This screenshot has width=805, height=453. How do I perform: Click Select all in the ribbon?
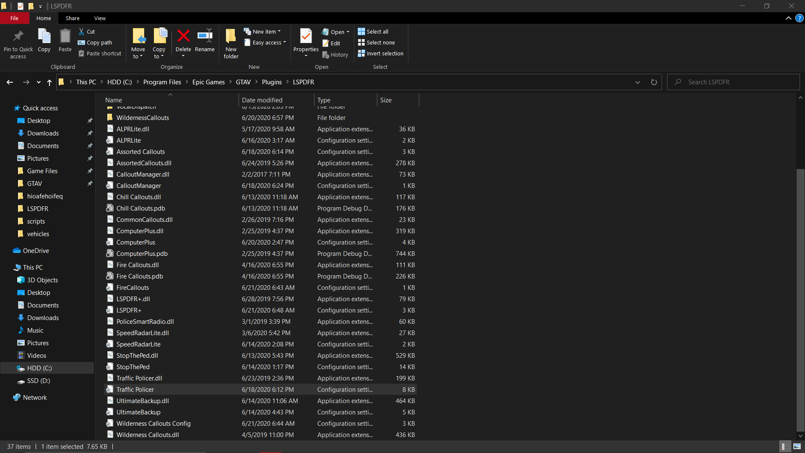[x=373, y=31]
